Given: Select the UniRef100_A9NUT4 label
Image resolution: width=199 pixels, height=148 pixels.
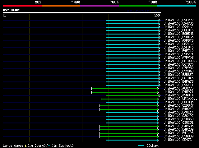Looking at the screenshot, I should point(178,95).
